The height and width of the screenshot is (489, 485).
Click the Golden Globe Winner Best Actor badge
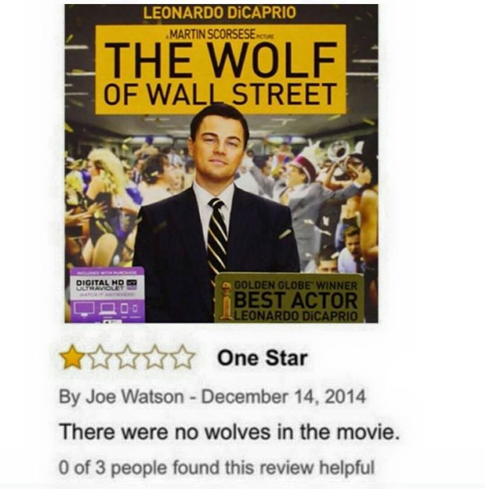click(290, 297)
